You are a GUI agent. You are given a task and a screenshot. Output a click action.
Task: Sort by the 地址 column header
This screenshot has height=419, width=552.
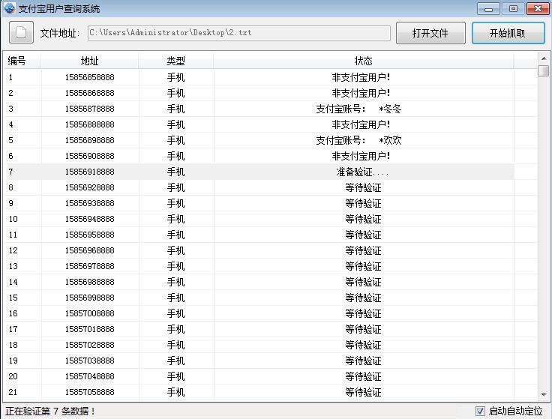point(89,61)
